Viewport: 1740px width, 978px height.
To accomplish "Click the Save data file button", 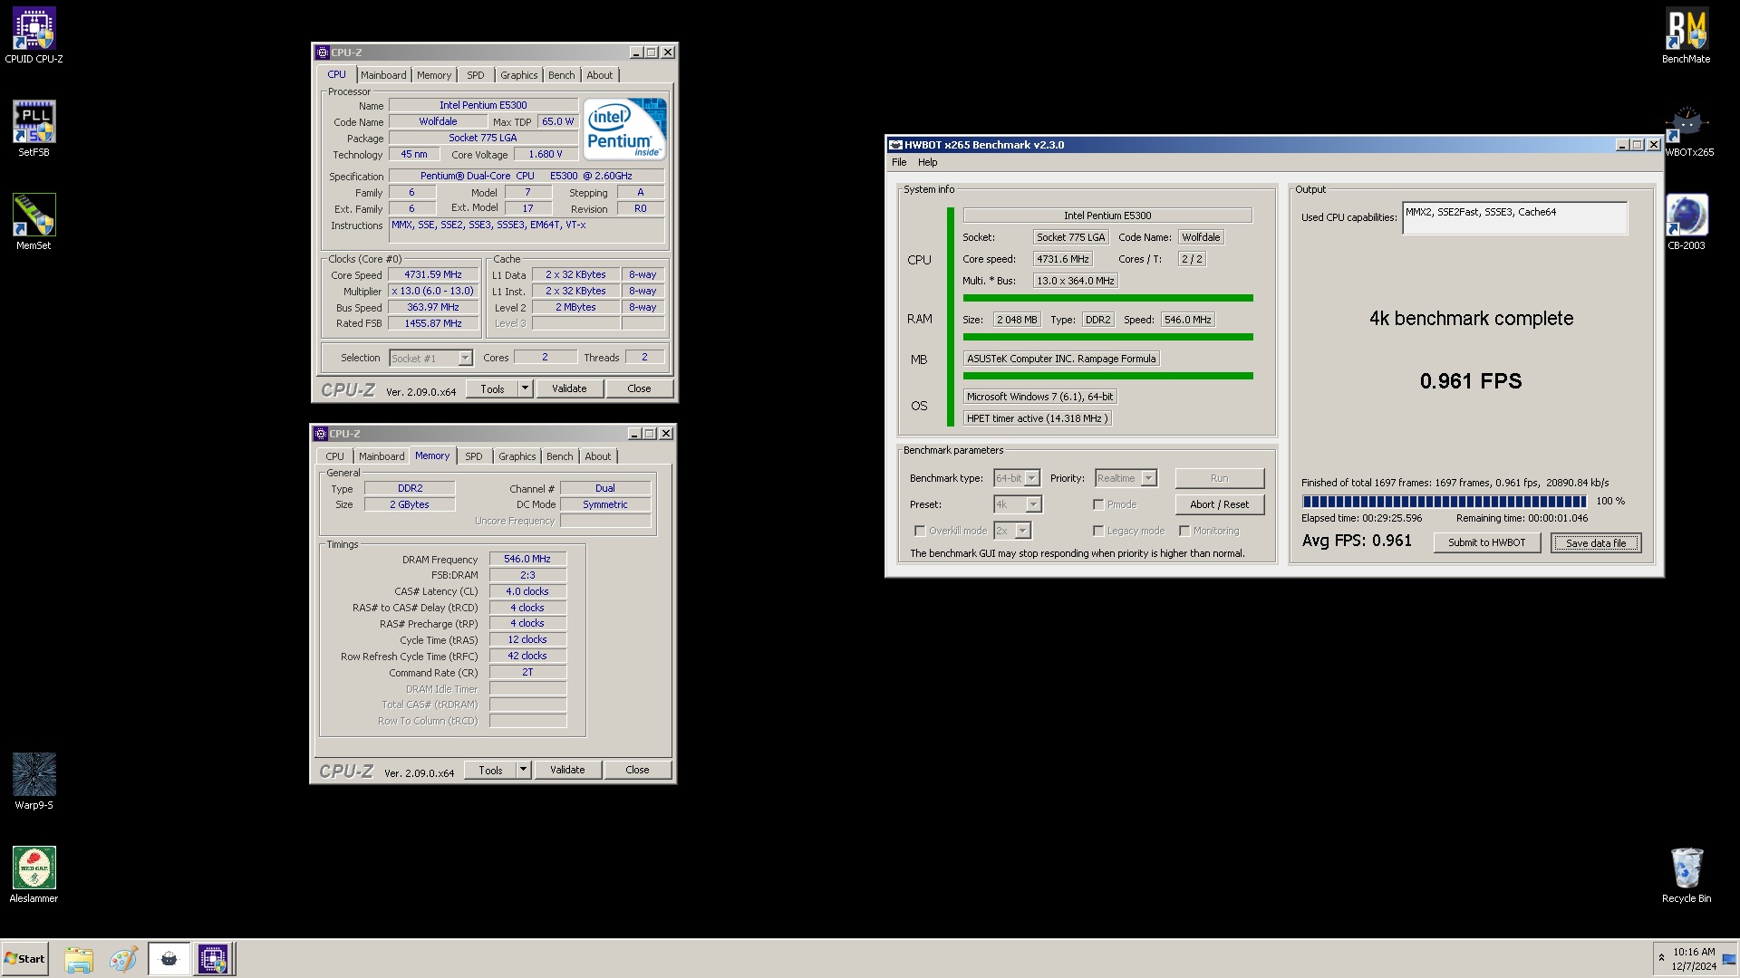I will point(1595,542).
